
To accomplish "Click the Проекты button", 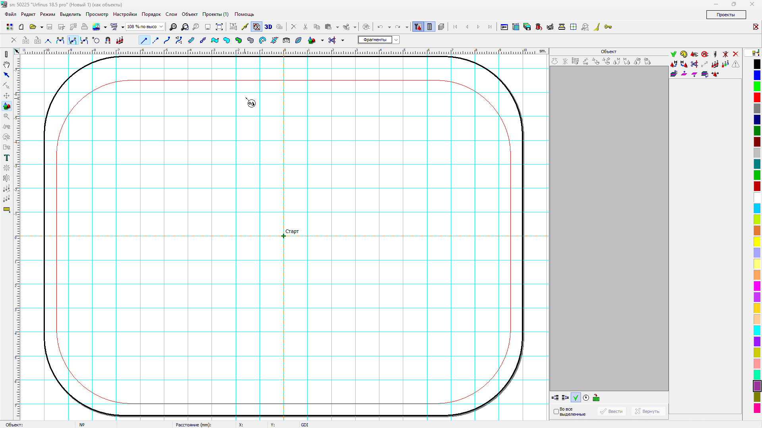I will (x=725, y=15).
